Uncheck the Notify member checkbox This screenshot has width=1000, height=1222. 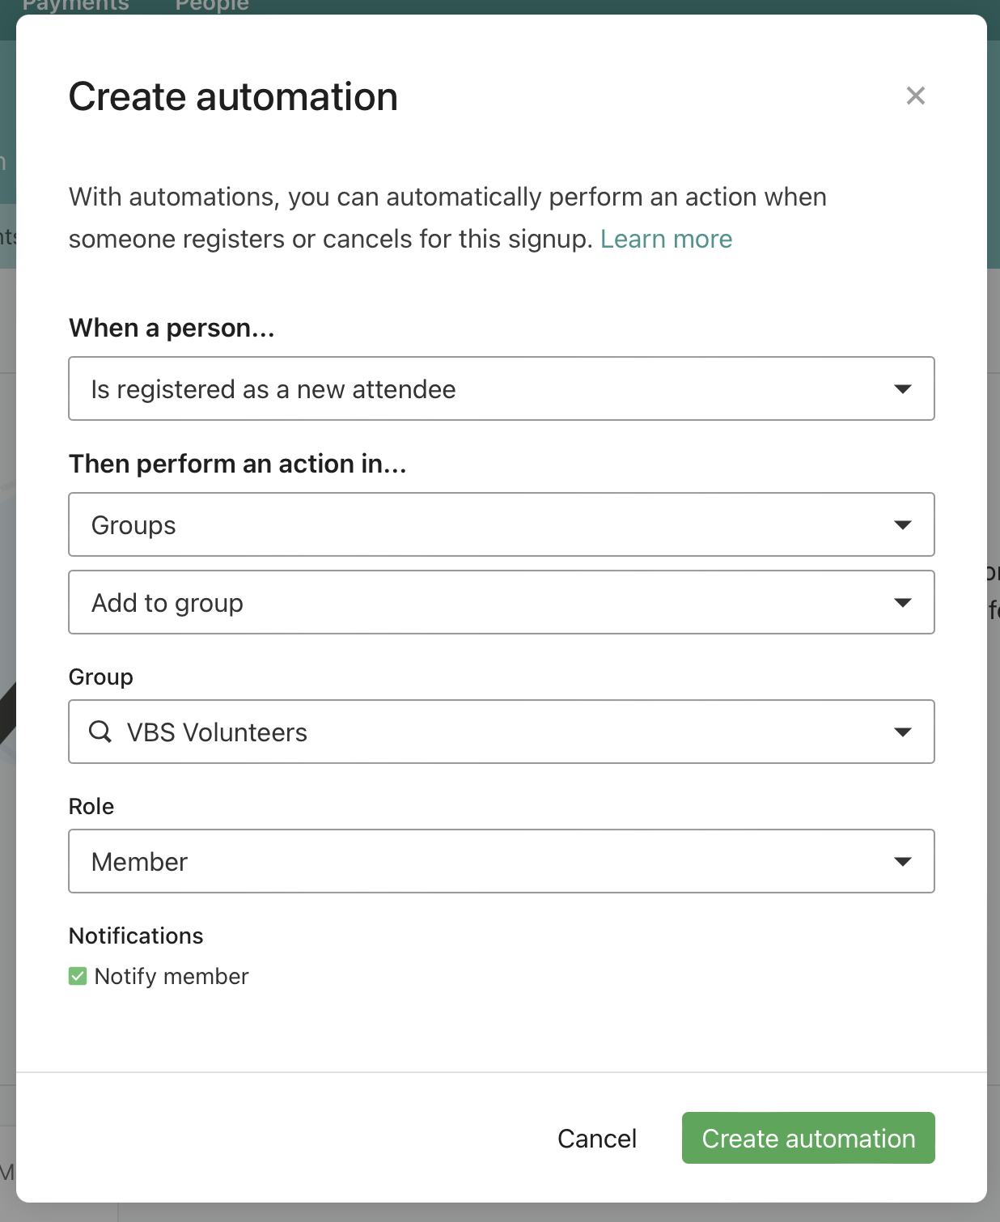click(78, 976)
